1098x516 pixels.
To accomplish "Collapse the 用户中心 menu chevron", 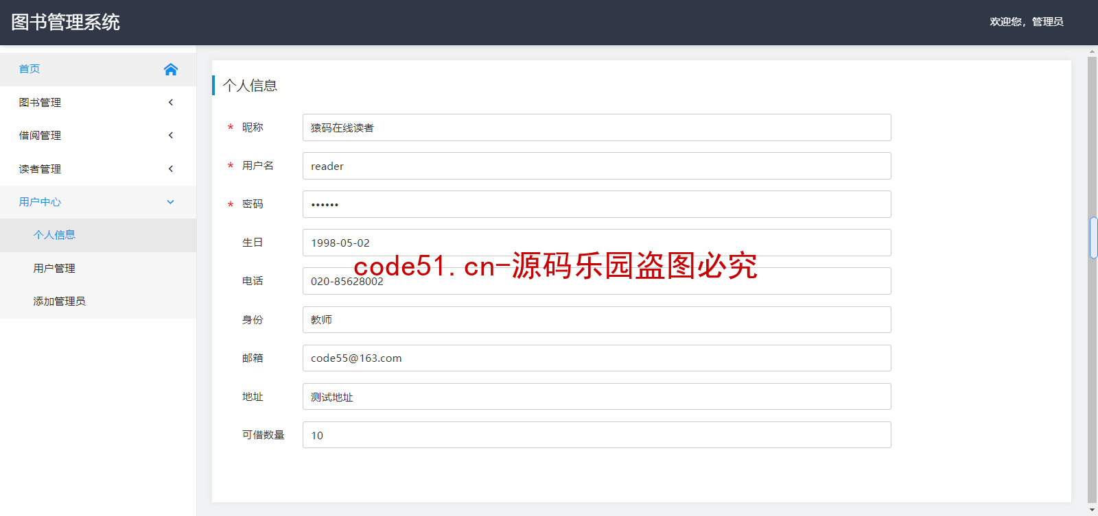I will [171, 202].
